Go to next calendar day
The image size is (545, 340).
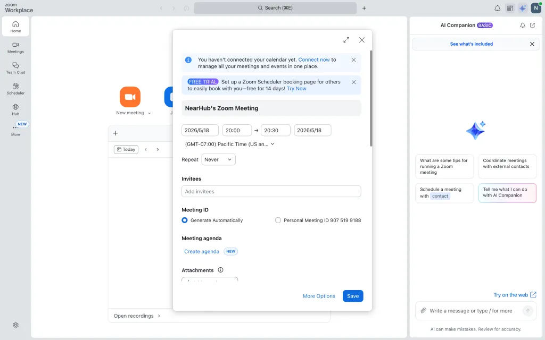[x=158, y=149]
